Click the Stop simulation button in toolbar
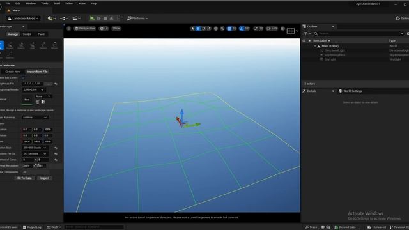This screenshot has height=230, width=409. click(x=105, y=19)
